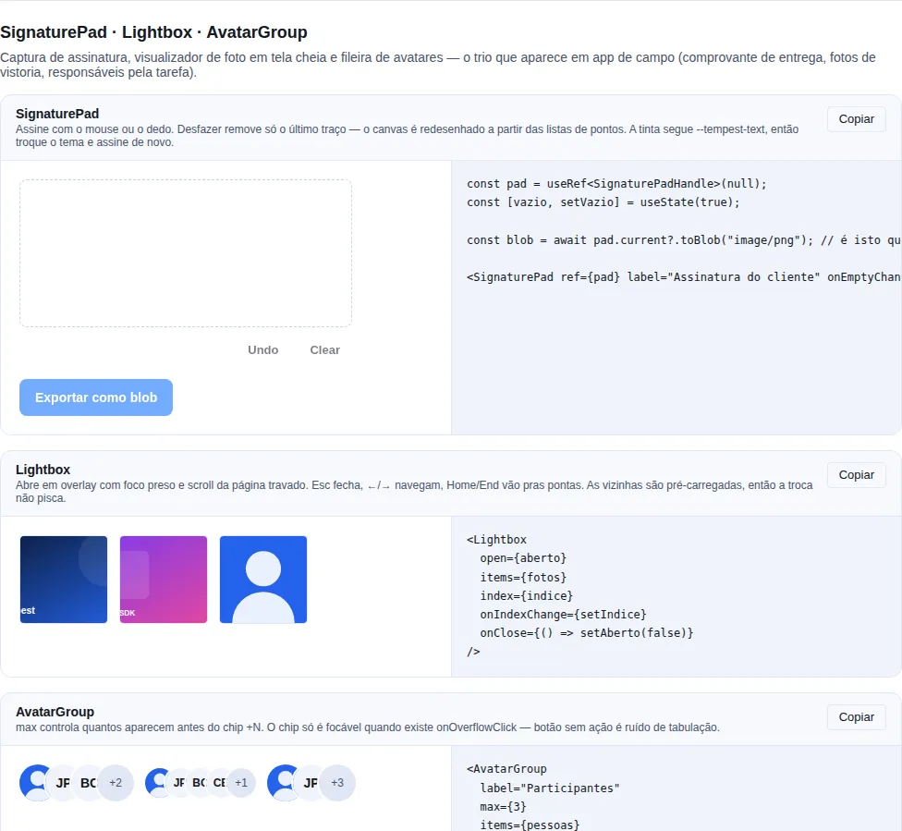Copy the Lightbox code snippet
Screen dimensions: 902x831
tap(856, 475)
